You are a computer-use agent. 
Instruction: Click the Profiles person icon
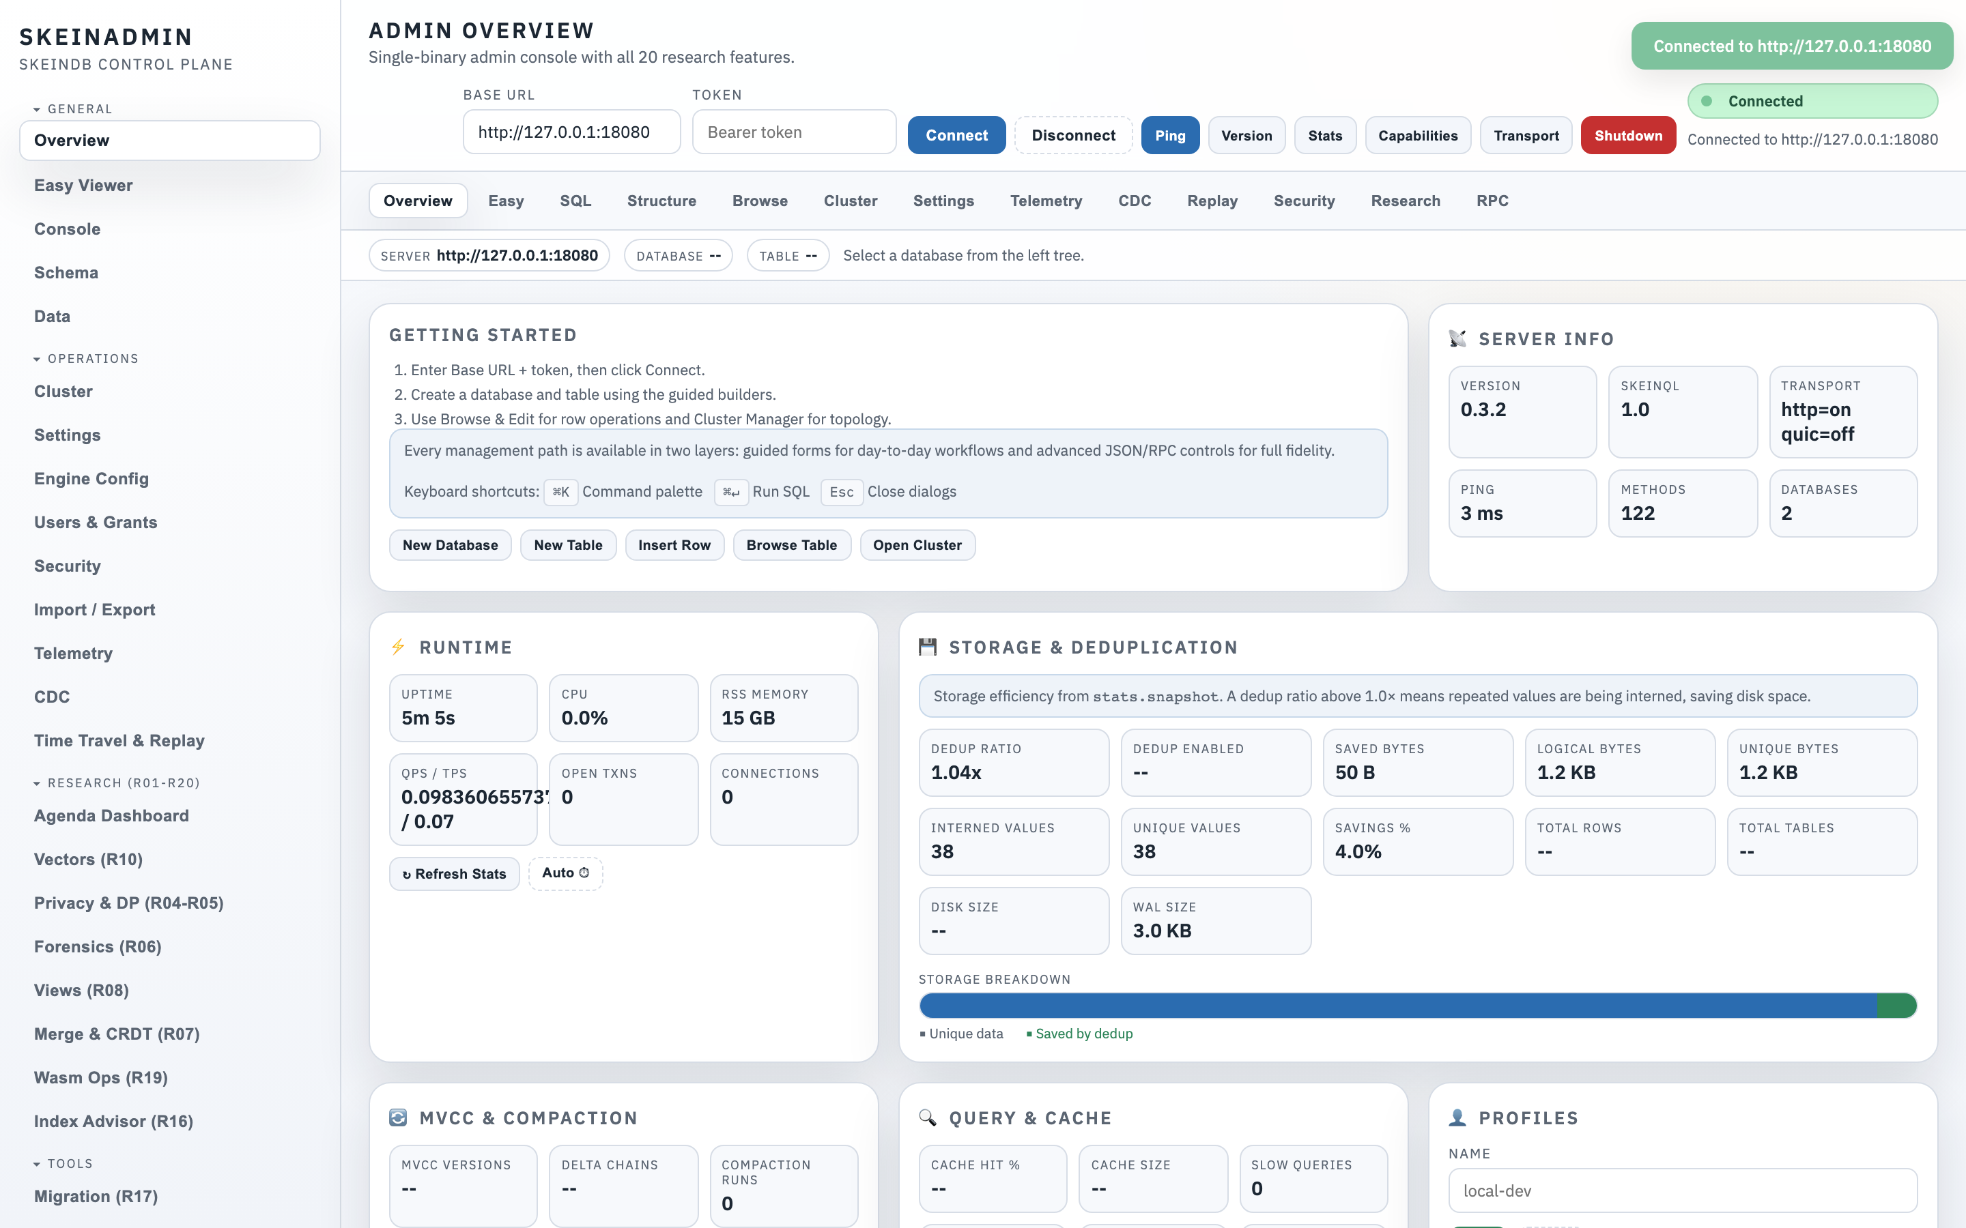(x=1457, y=1117)
